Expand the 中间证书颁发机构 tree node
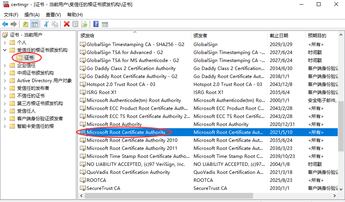Viewport: 345px width, 202px height. 5,73
